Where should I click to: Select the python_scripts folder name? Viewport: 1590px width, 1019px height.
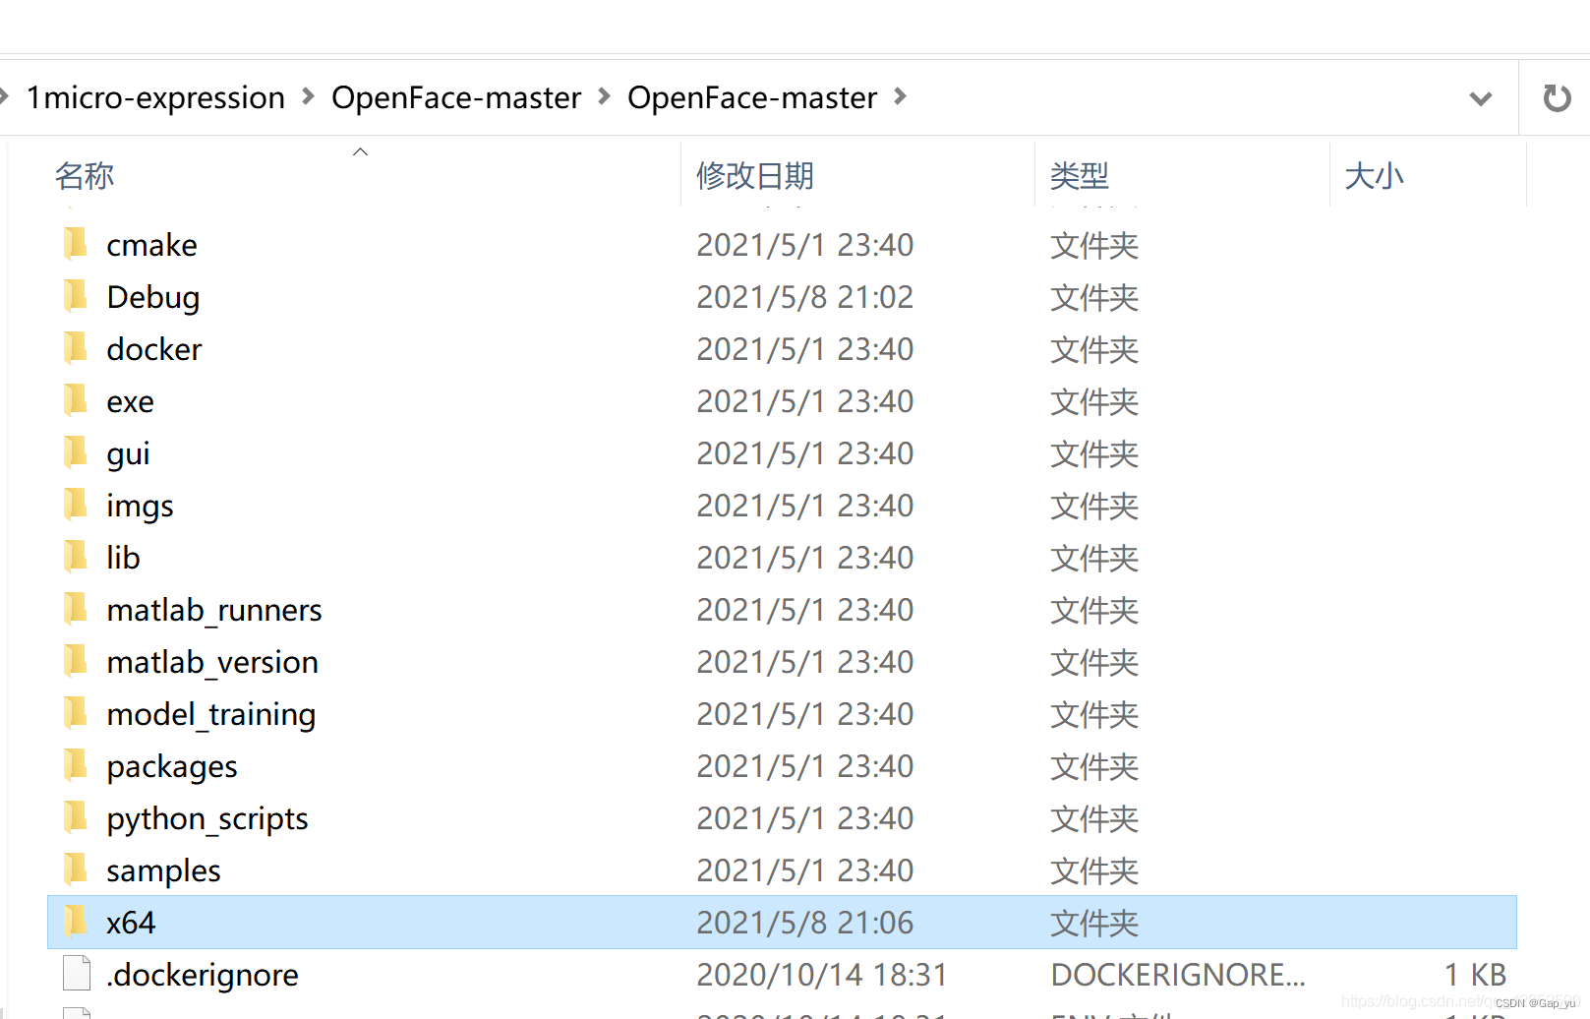[207, 818]
